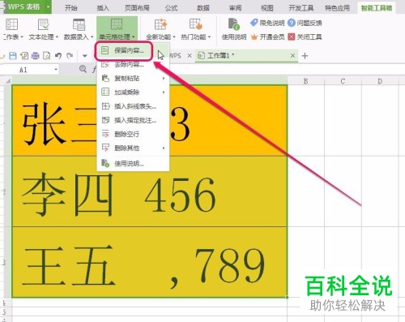Click the export-to-PDF icon in quick toolbar
The height and width of the screenshot is (322, 405).
point(24,56)
